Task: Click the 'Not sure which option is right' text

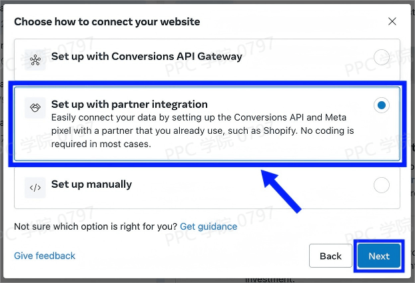Action: pyautogui.click(x=95, y=226)
